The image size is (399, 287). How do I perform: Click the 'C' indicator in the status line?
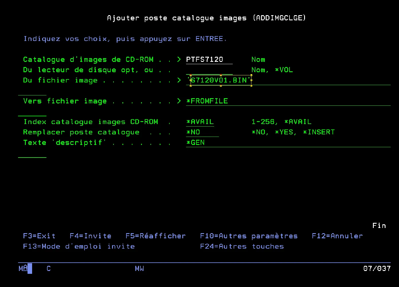[x=49, y=269]
